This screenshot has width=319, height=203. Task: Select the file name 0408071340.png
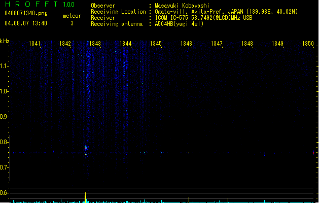click(26, 13)
